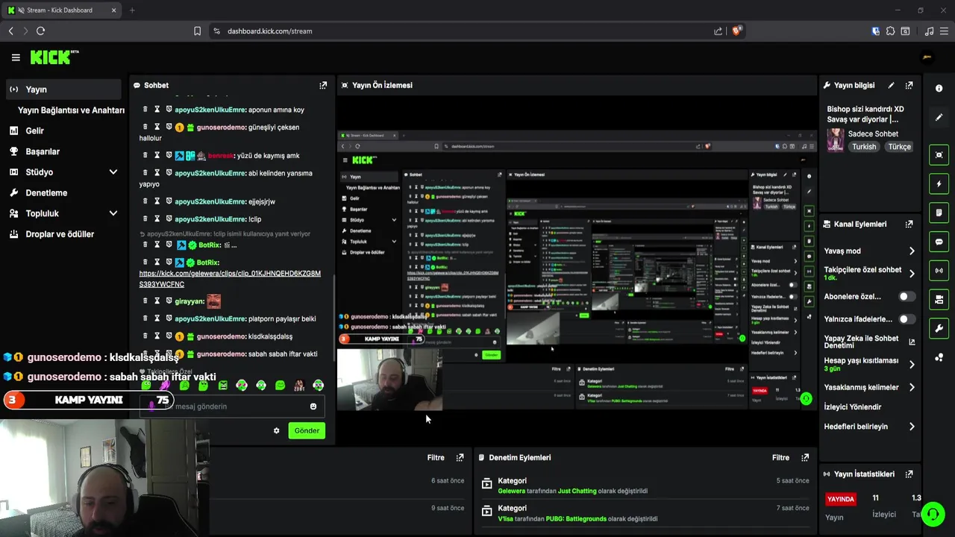Viewport: 955px width, 537px height.
Task: Toggle the Abonelere özel switch
Action: (x=907, y=297)
